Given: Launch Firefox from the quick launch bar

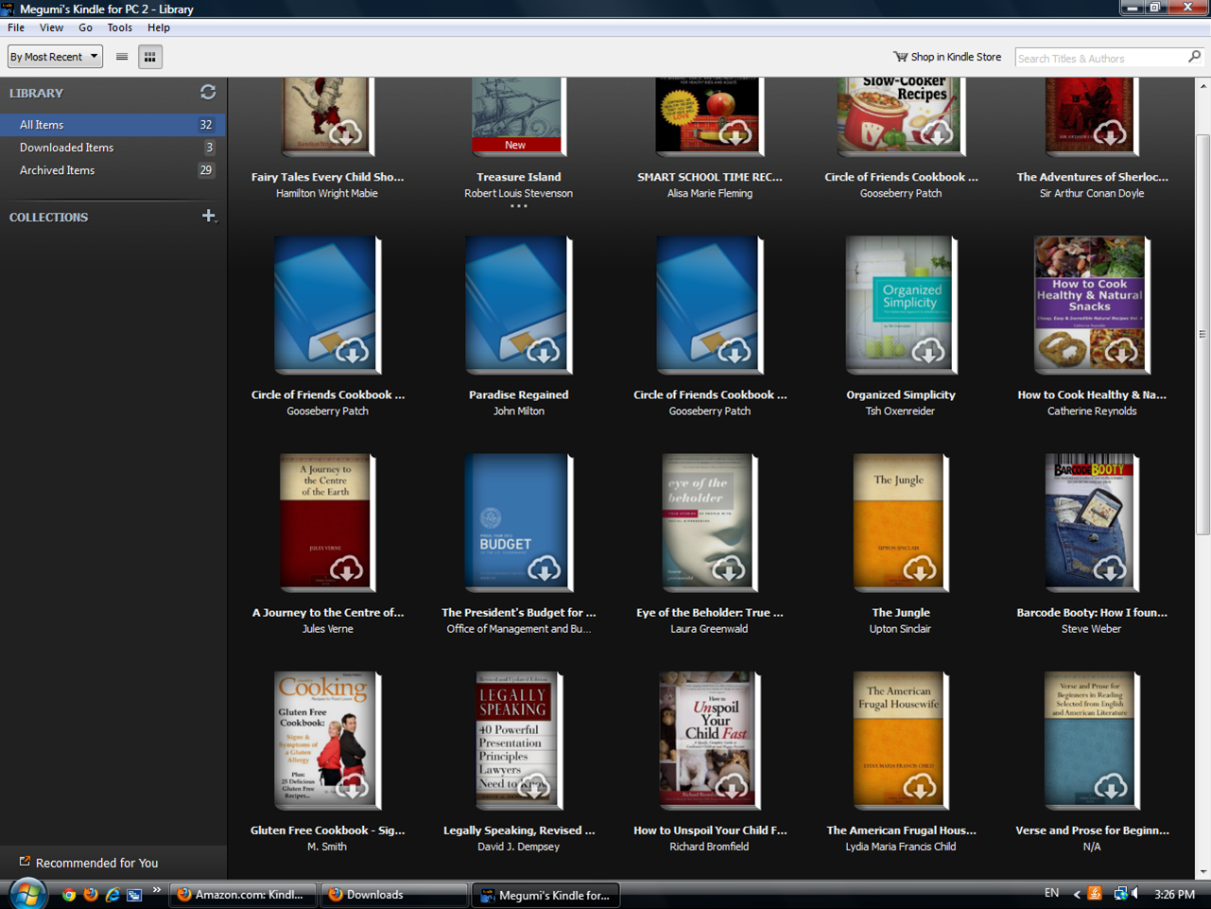Looking at the screenshot, I should pyautogui.click(x=91, y=895).
